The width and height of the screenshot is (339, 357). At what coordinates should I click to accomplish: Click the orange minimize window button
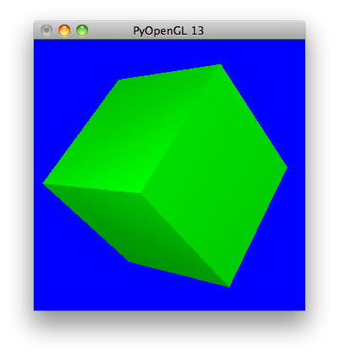click(x=64, y=30)
